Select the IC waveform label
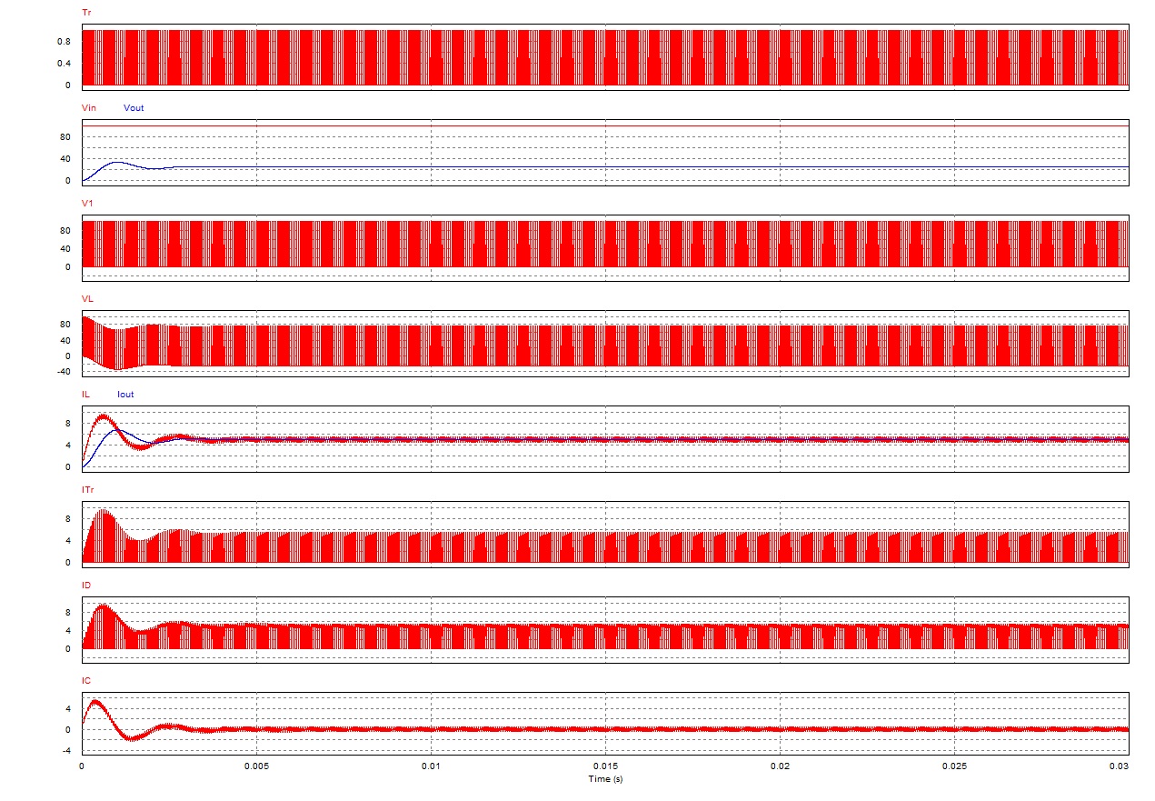The width and height of the screenshot is (1155, 801). pos(86,681)
